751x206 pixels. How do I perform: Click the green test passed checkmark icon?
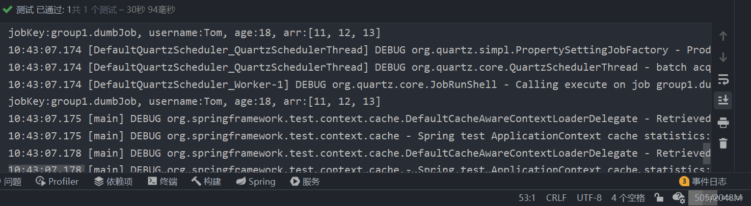[7, 10]
